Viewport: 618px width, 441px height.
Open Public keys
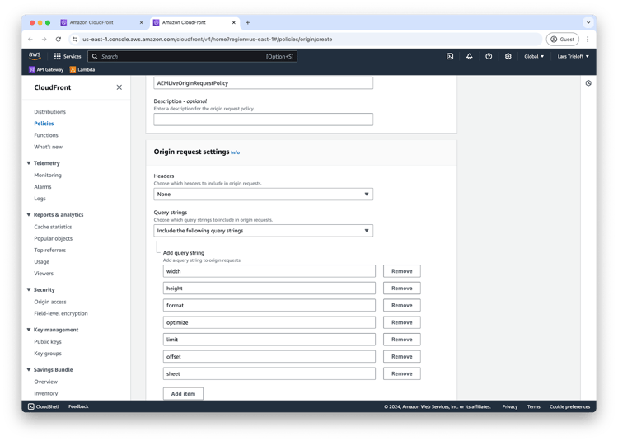48,342
